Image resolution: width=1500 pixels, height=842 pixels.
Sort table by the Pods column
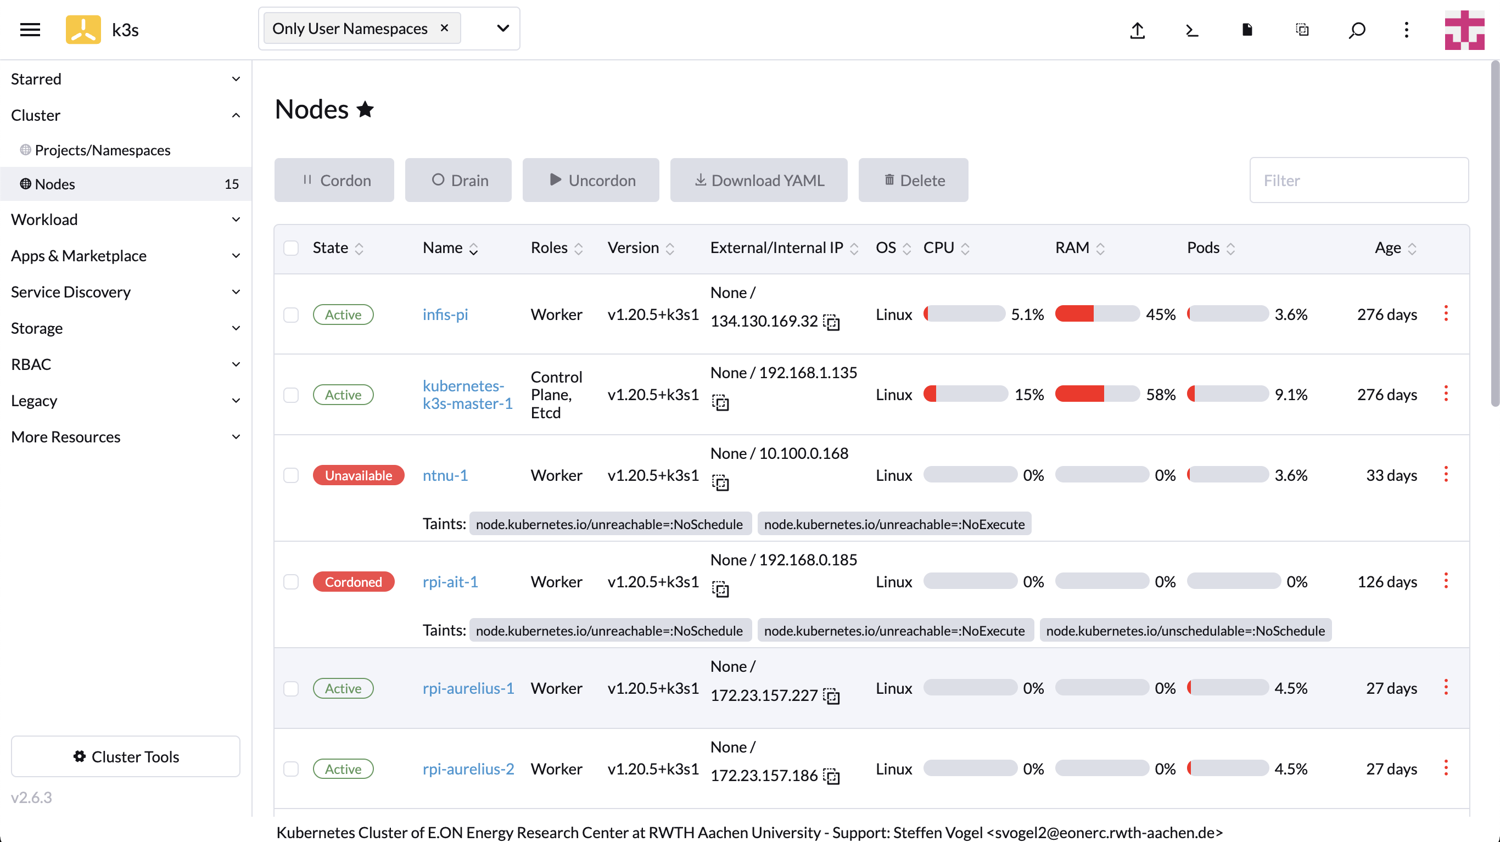click(x=1211, y=248)
